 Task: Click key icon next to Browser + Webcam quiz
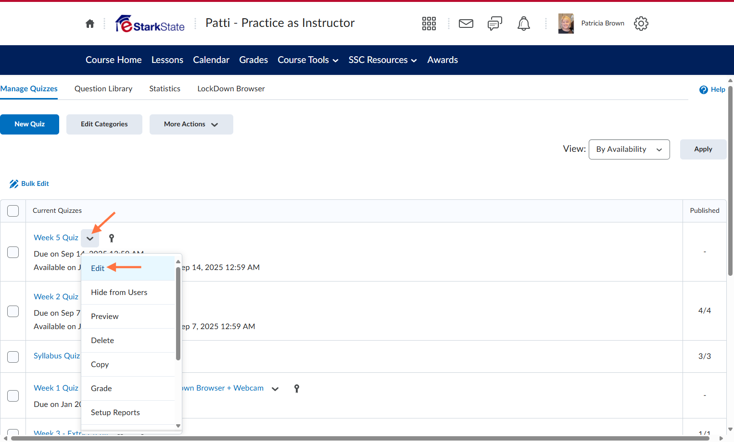click(x=297, y=389)
